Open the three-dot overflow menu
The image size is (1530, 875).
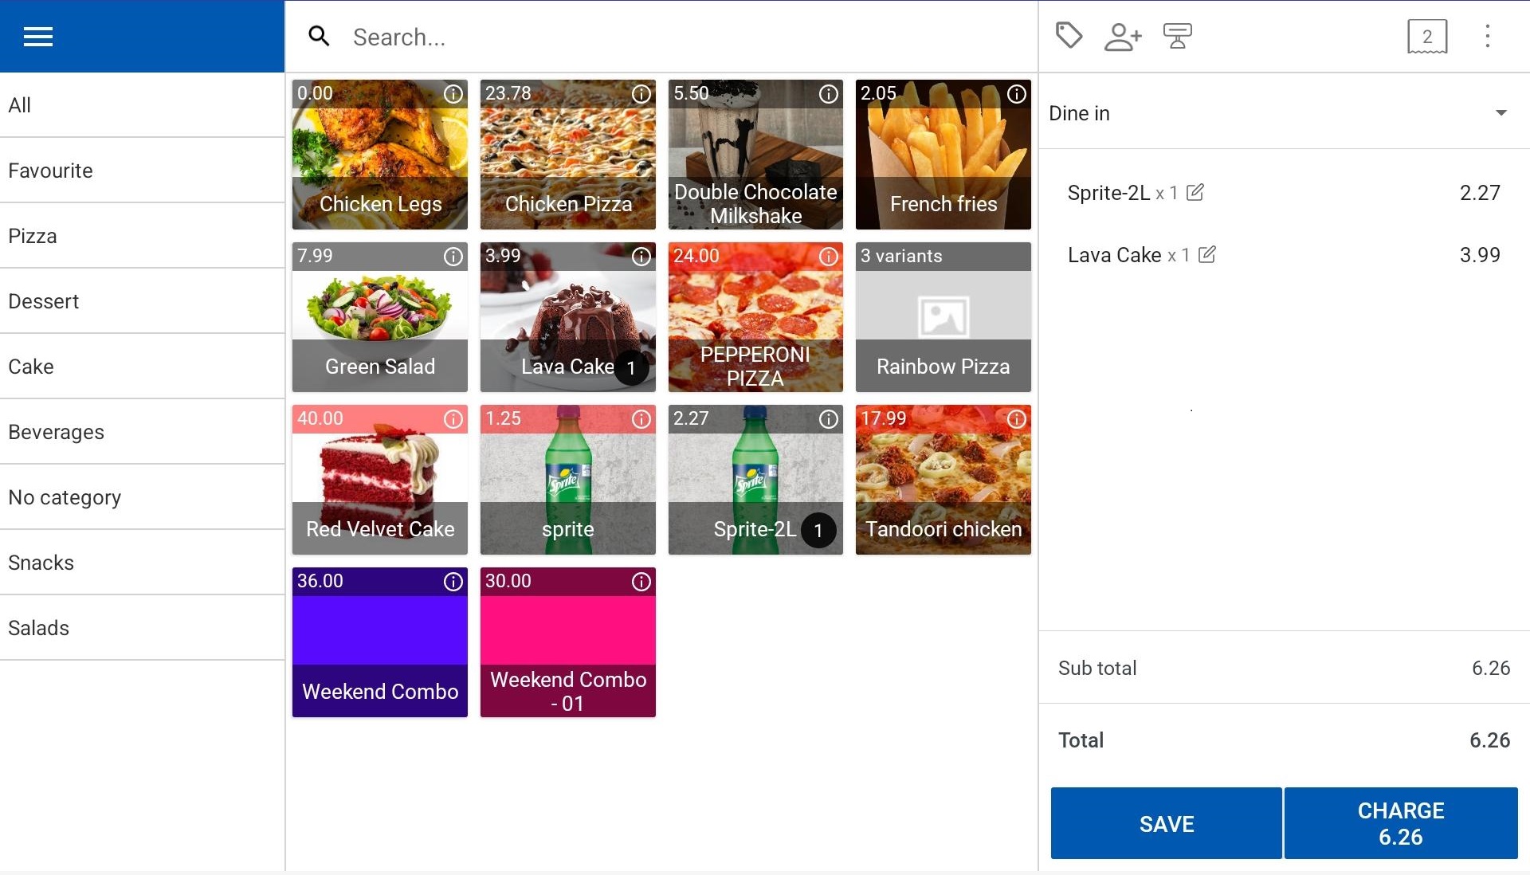point(1487,37)
